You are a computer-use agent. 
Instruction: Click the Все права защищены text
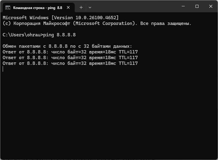(x=166, y=23)
